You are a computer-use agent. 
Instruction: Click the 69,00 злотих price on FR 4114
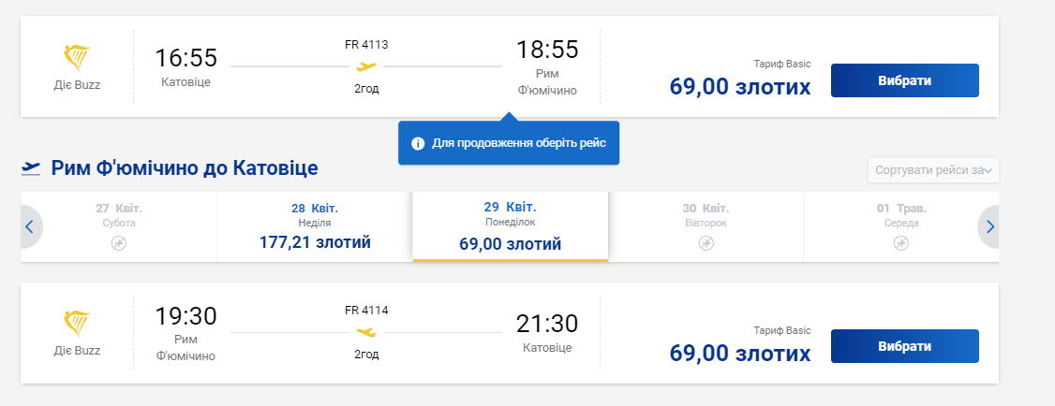[x=739, y=354]
